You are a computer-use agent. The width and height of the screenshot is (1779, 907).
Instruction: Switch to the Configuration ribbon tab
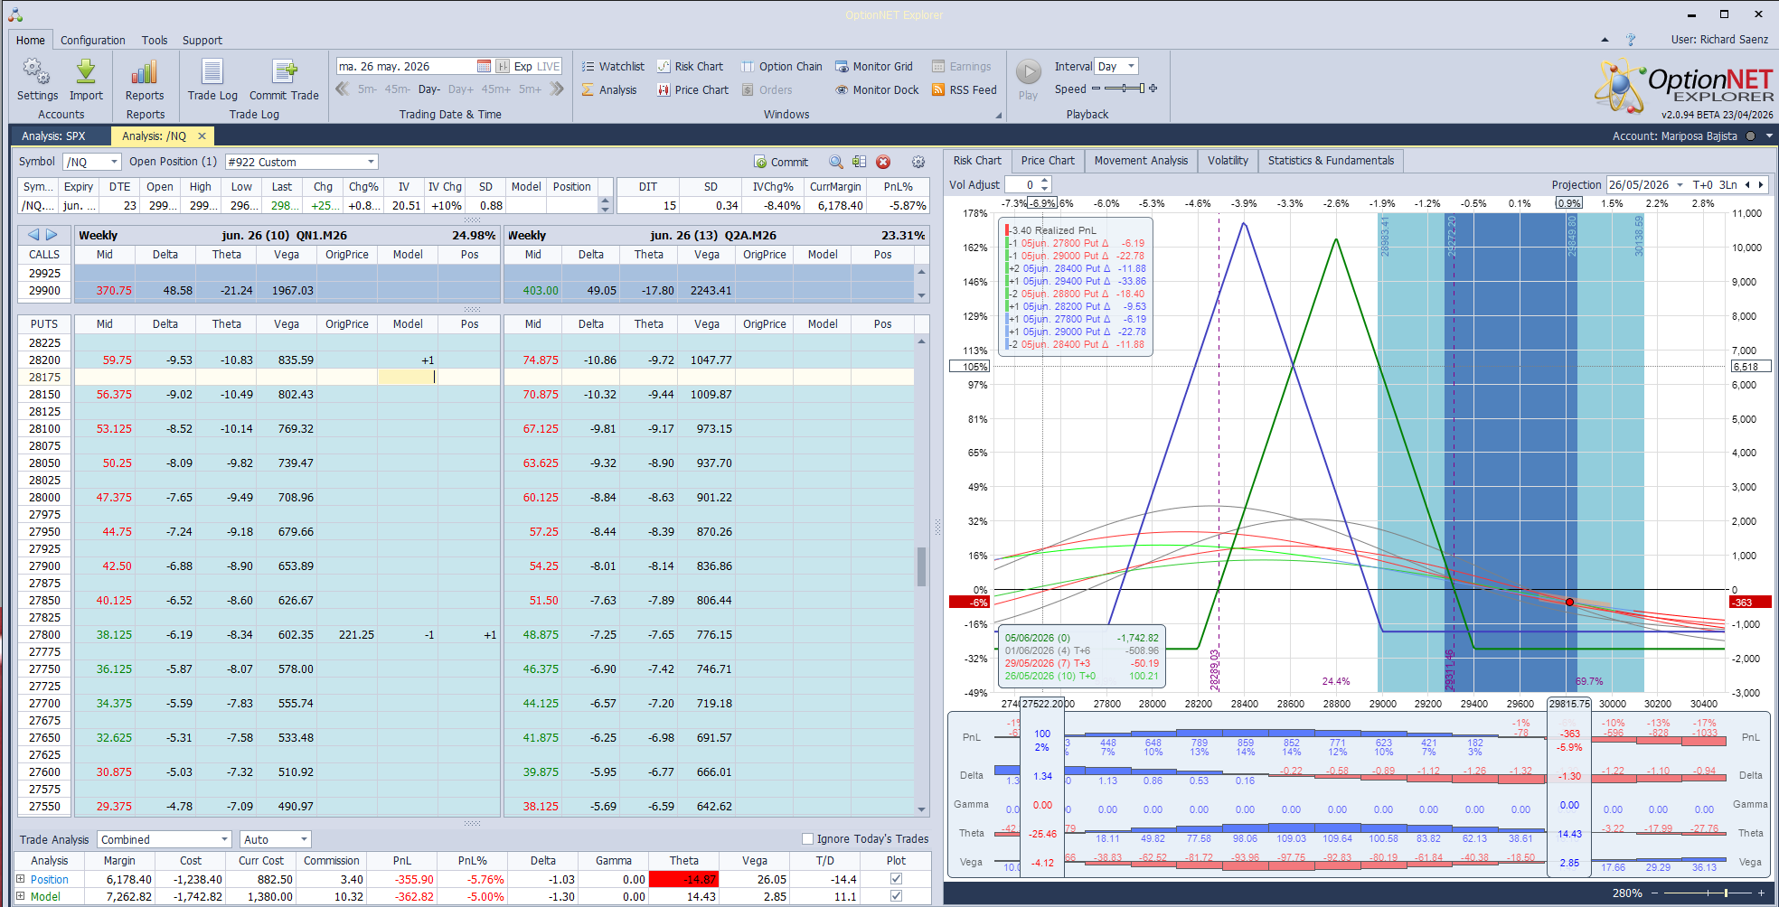[93, 40]
